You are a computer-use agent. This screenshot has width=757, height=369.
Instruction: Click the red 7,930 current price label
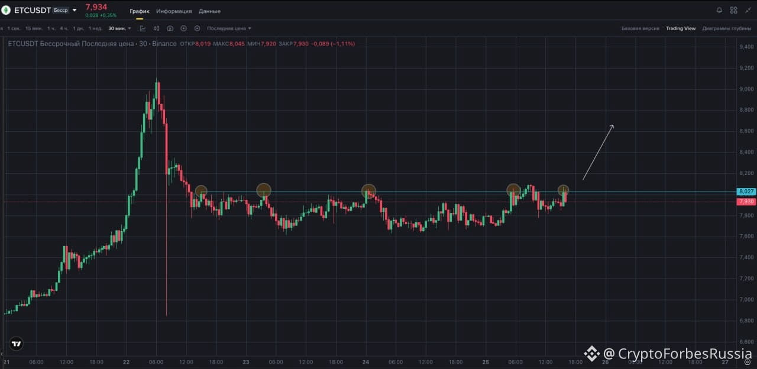[746, 202]
